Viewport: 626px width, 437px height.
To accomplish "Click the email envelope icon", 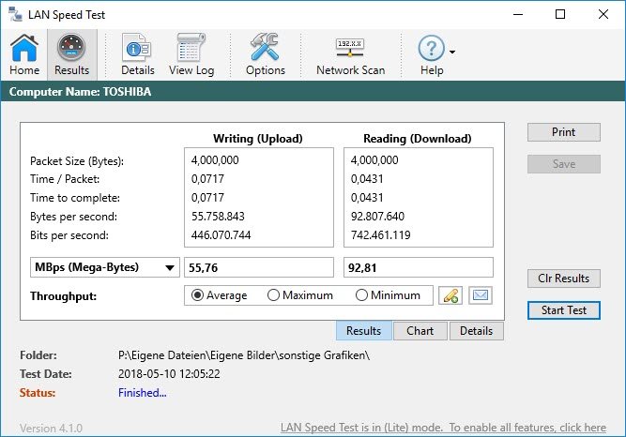I will pos(480,295).
